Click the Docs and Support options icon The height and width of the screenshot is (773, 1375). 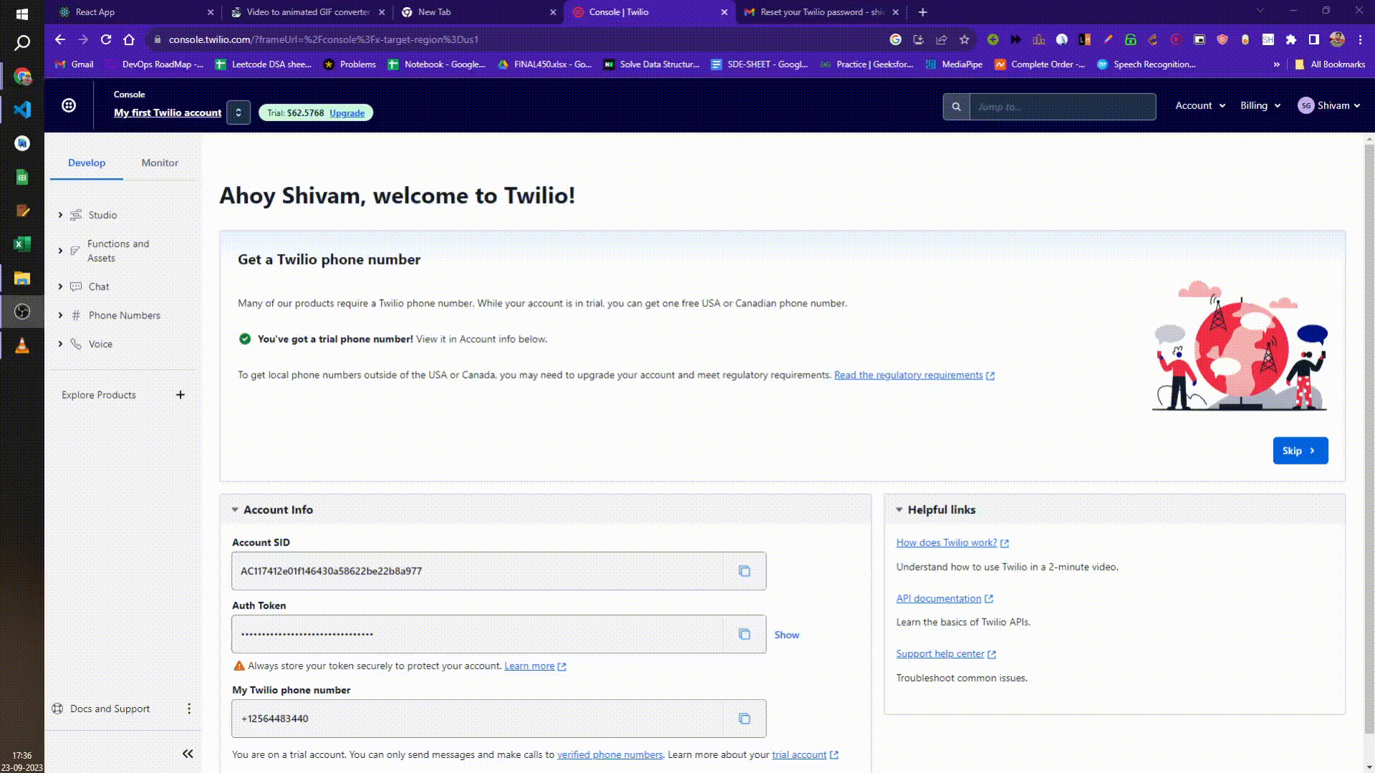[x=188, y=708]
